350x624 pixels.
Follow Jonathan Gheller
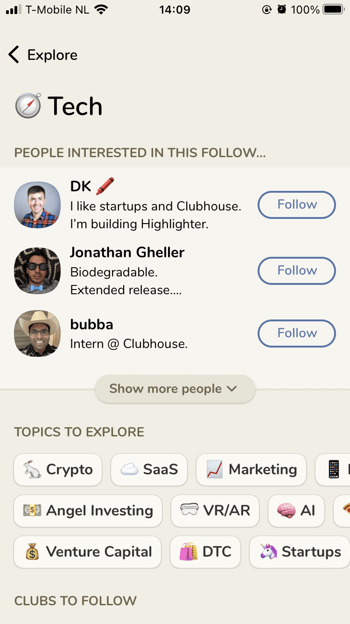coord(297,271)
